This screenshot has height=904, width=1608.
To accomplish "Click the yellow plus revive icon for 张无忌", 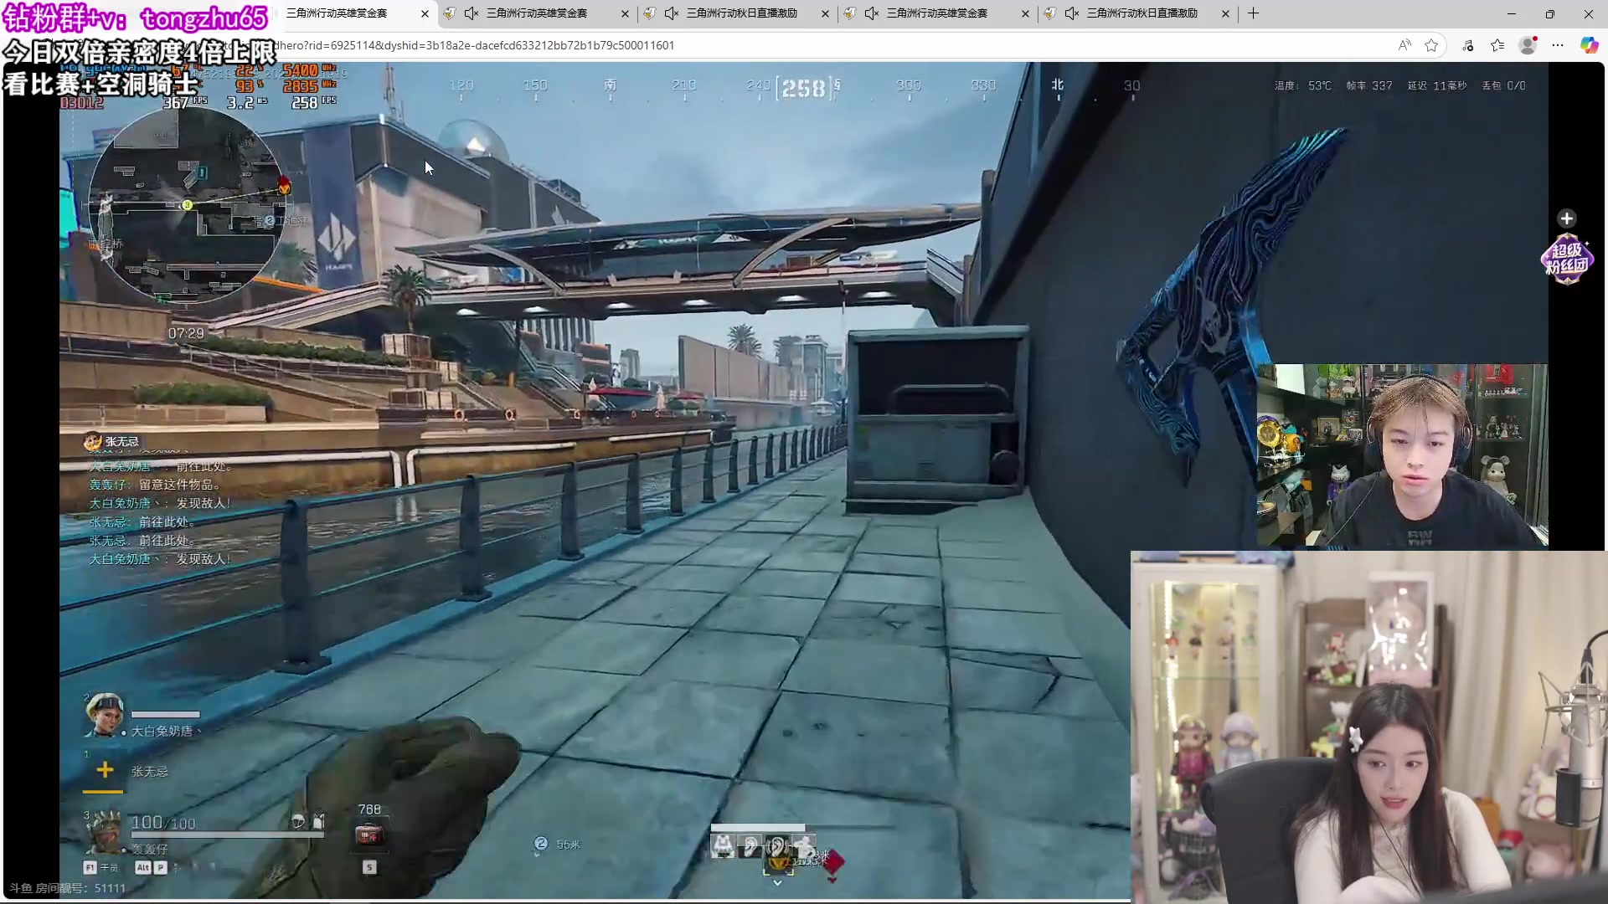I will click(x=105, y=769).
